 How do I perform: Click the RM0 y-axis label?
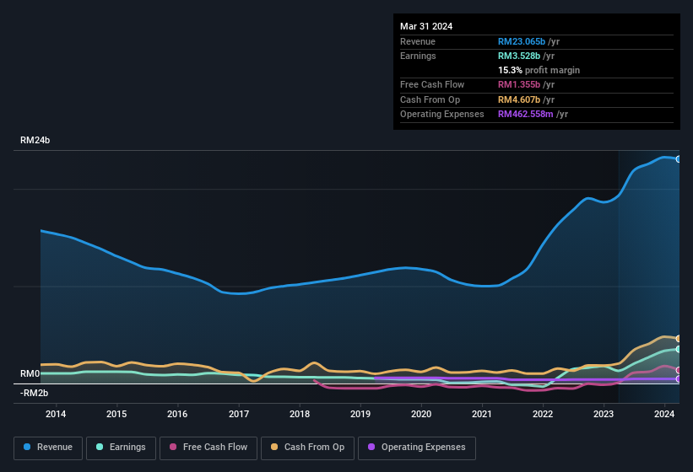click(30, 373)
